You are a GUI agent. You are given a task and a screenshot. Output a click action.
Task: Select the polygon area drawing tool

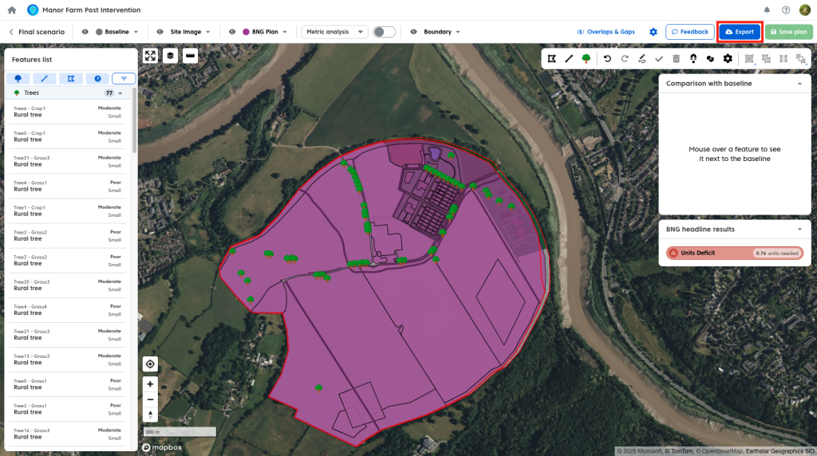pos(551,58)
